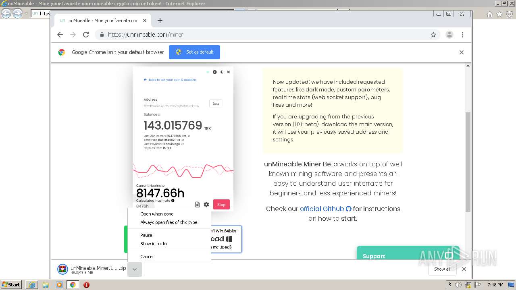
Task: Stop mining with the Stop button
Action: click(221, 205)
